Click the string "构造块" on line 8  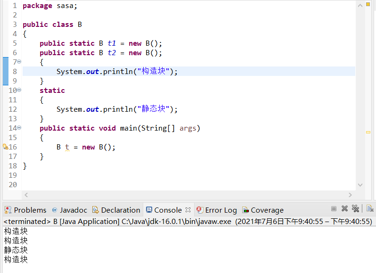[x=154, y=71]
